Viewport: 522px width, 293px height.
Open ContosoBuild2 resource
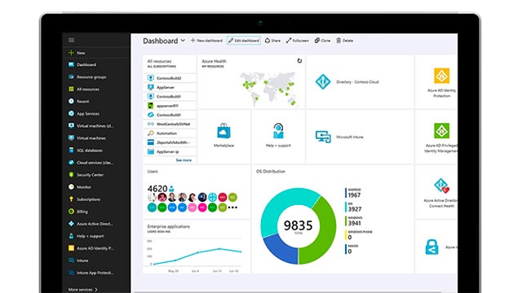(x=170, y=78)
